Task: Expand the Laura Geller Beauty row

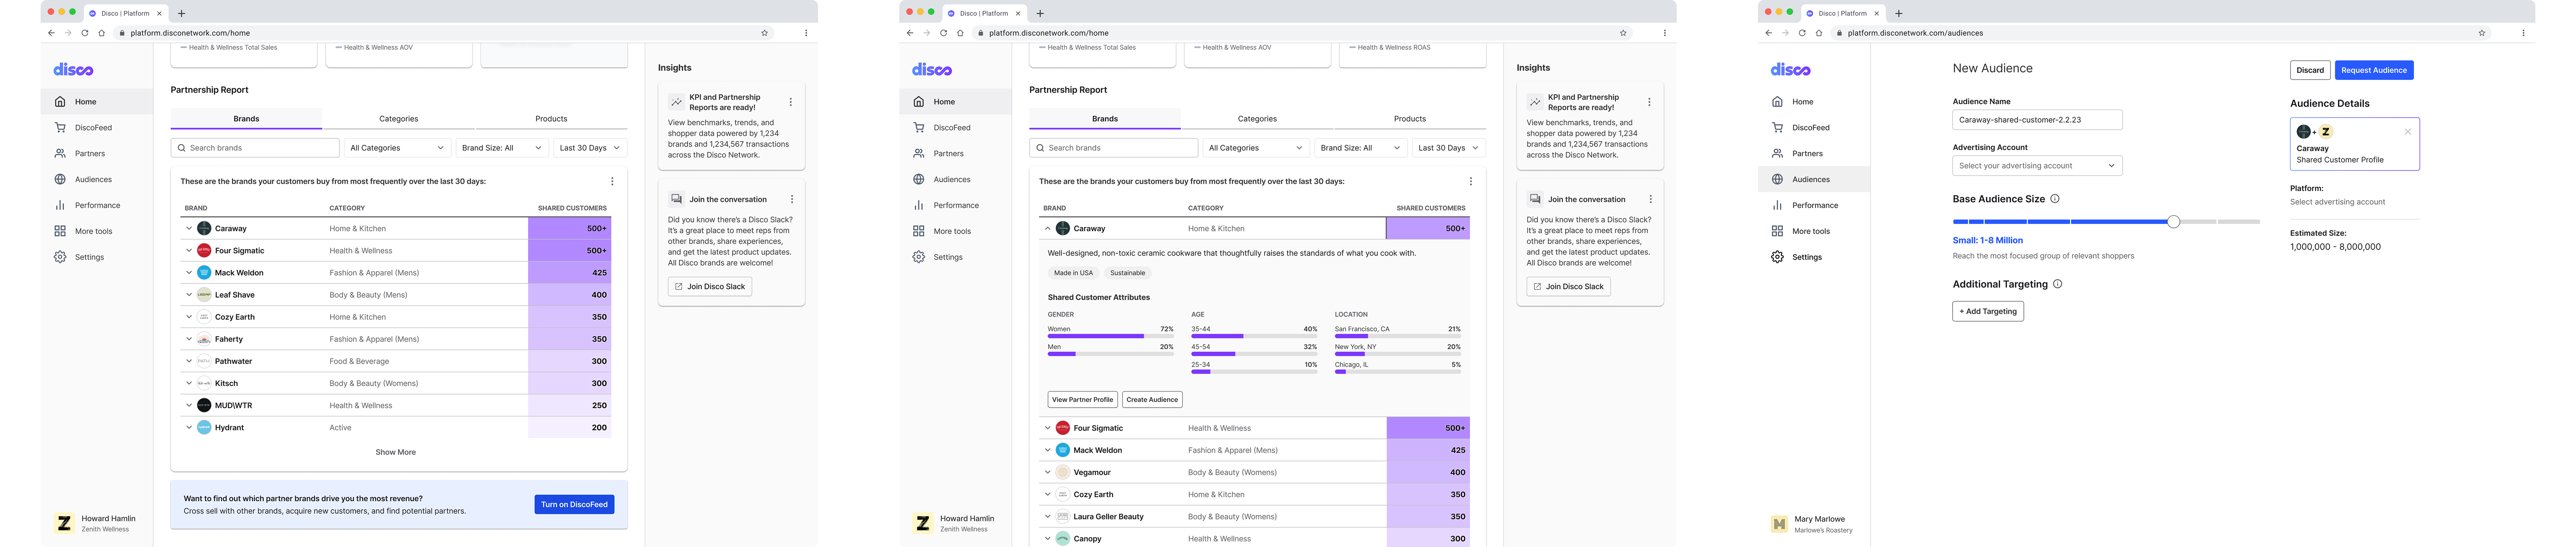Action: coord(1048,517)
